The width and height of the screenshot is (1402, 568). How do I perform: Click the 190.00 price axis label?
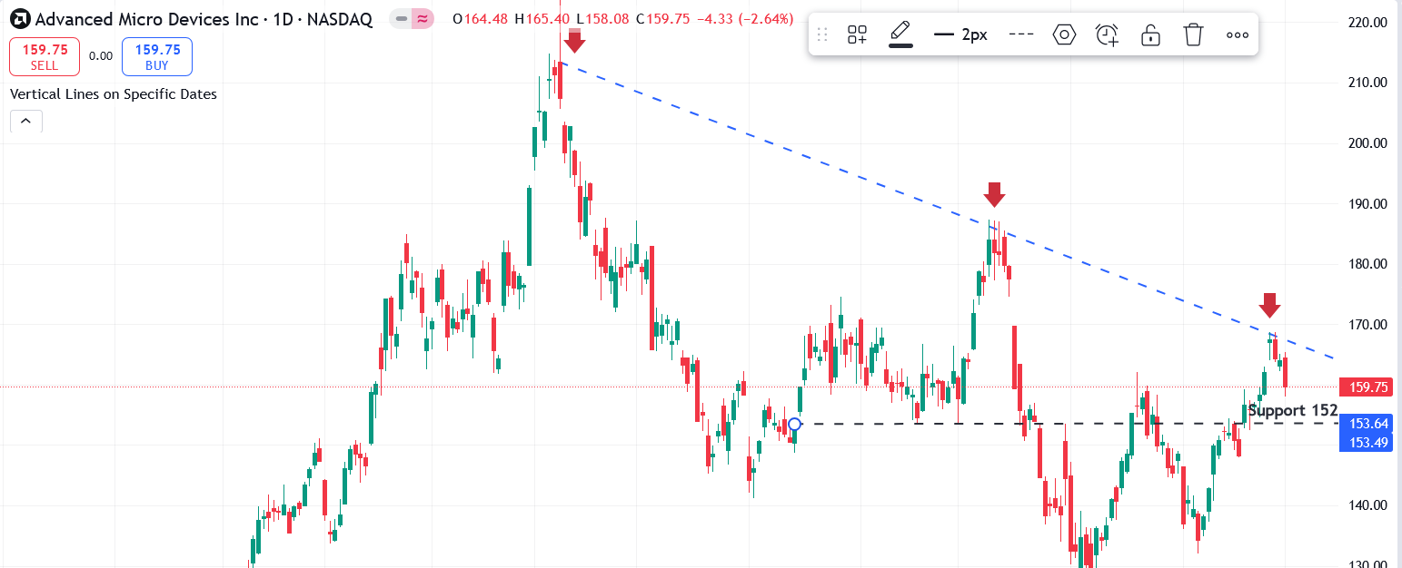tap(1367, 204)
